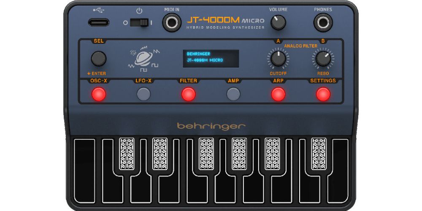
Task: Click the SEL label text
Action: tap(98, 41)
